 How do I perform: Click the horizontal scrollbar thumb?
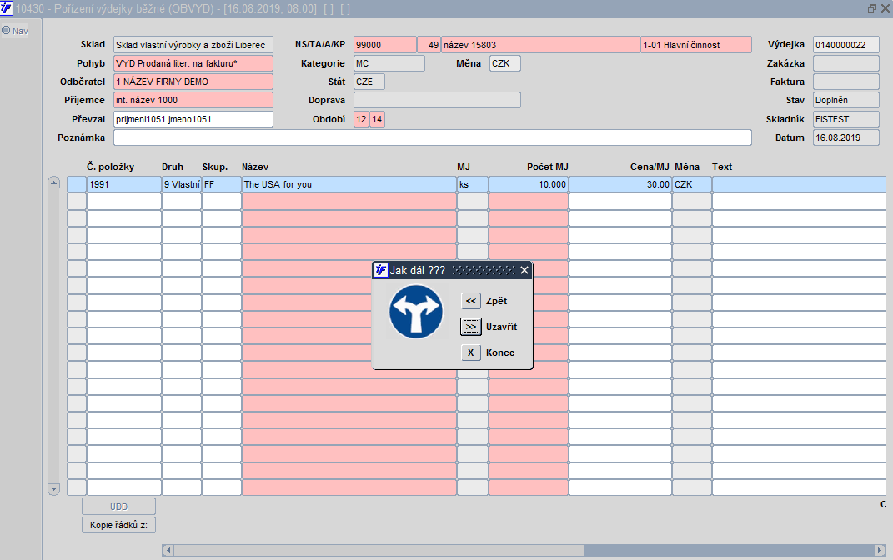(x=379, y=550)
